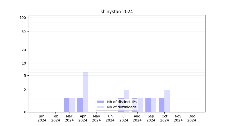Click the Nb of distinct IPs legend swatch
This screenshot has width=228, height=126.
pyautogui.click(x=101, y=102)
